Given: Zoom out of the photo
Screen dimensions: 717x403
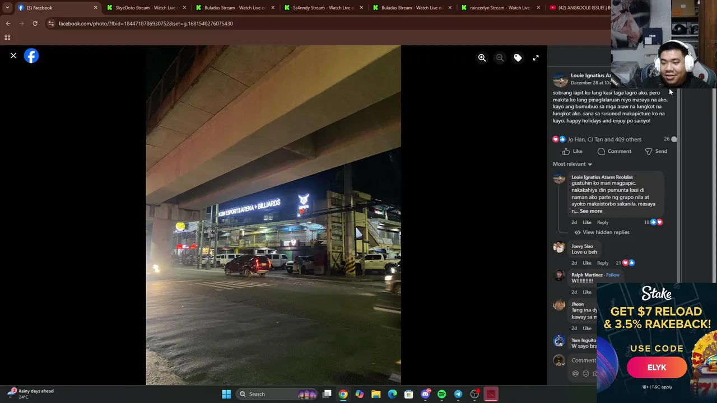Looking at the screenshot, I should click(x=500, y=58).
